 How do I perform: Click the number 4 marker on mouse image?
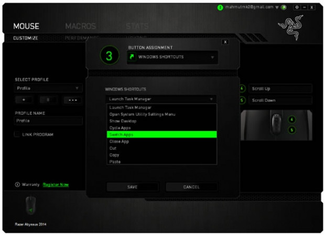[x=291, y=120]
